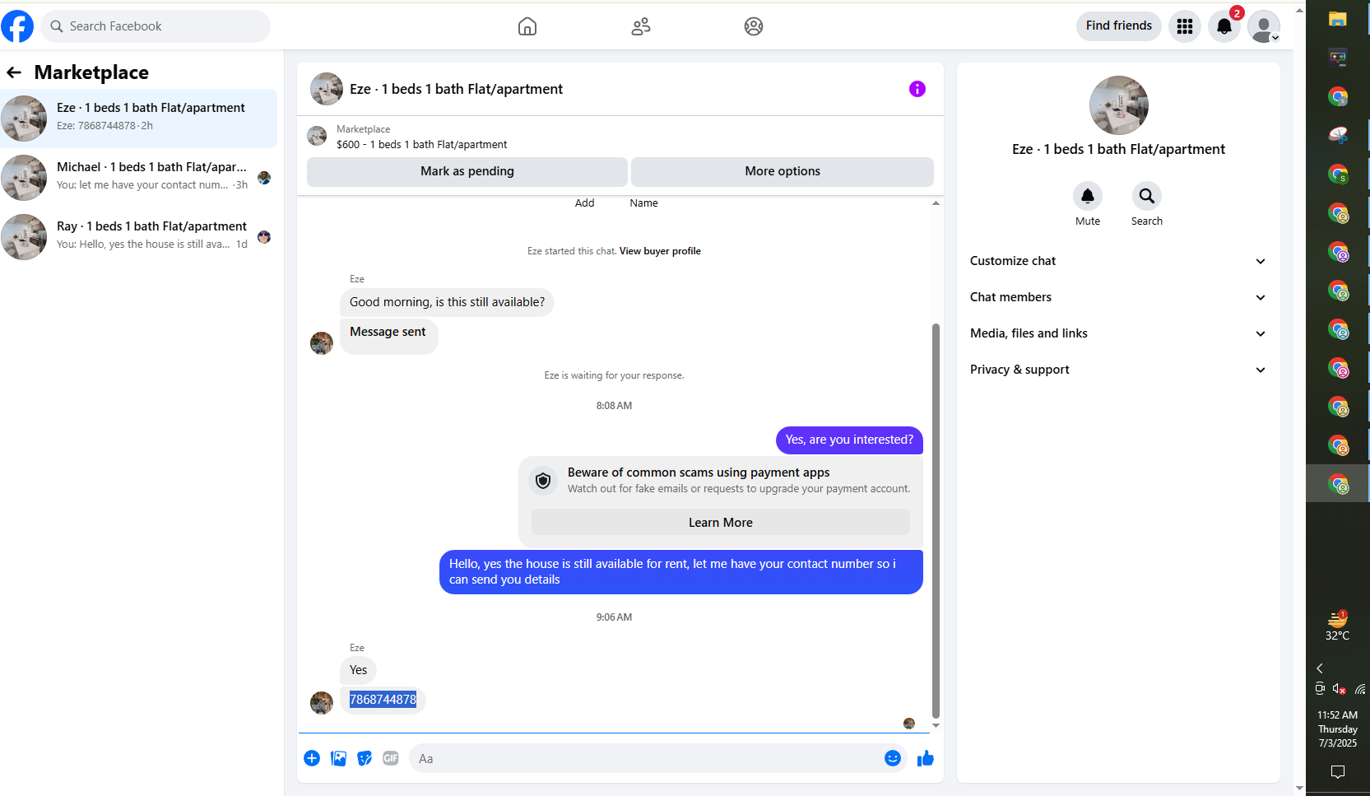This screenshot has height=796, width=1370.
Task: Open the Eze conversation in list
Action: 138,119
